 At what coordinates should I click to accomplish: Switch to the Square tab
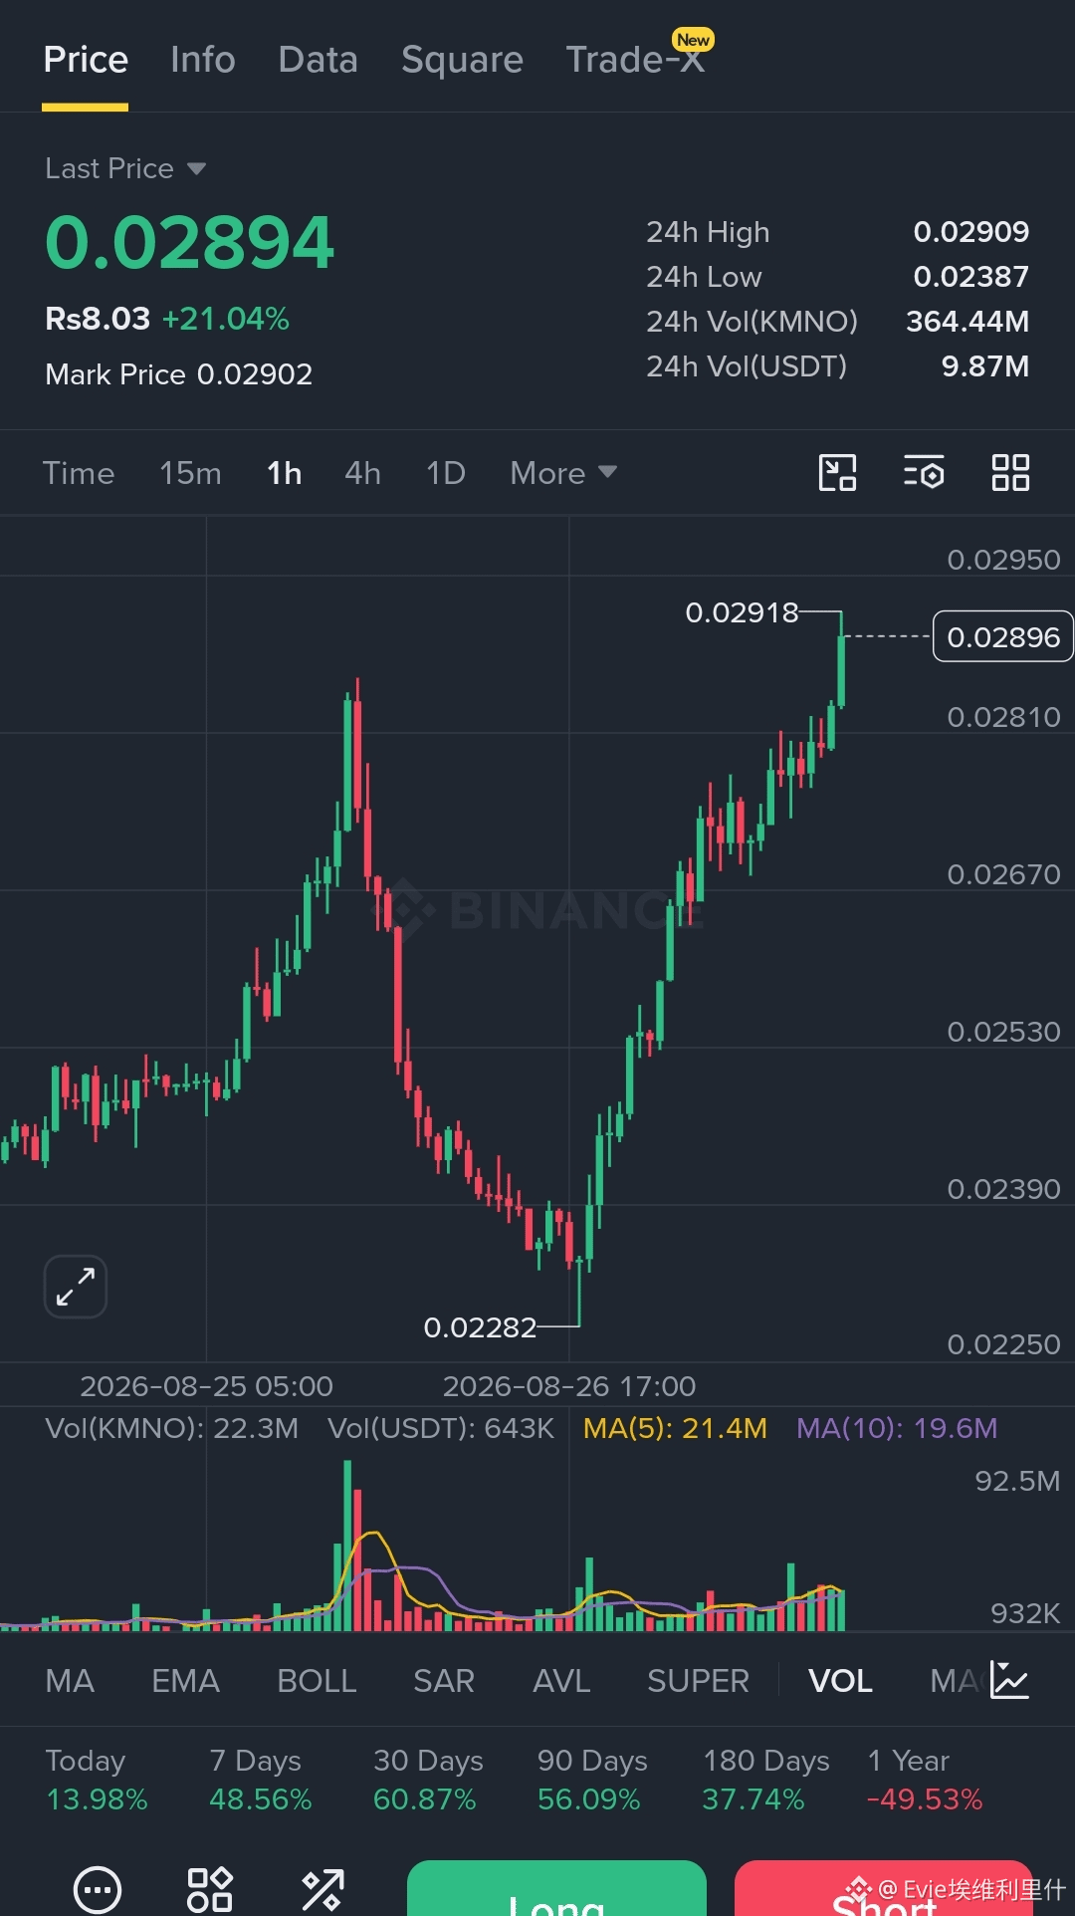462,60
